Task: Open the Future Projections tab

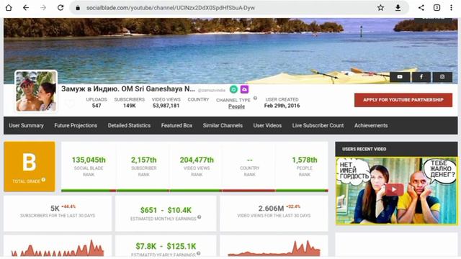Action: pyautogui.click(x=76, y=125)
